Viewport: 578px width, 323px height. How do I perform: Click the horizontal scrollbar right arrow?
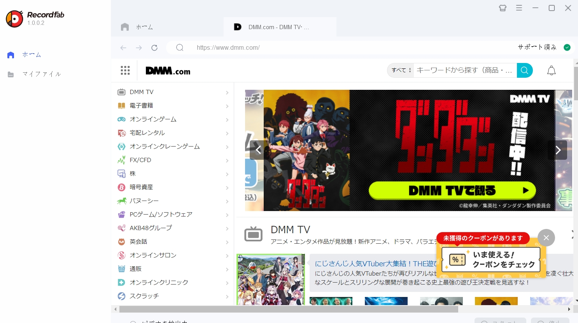click(x=569, y=309)
